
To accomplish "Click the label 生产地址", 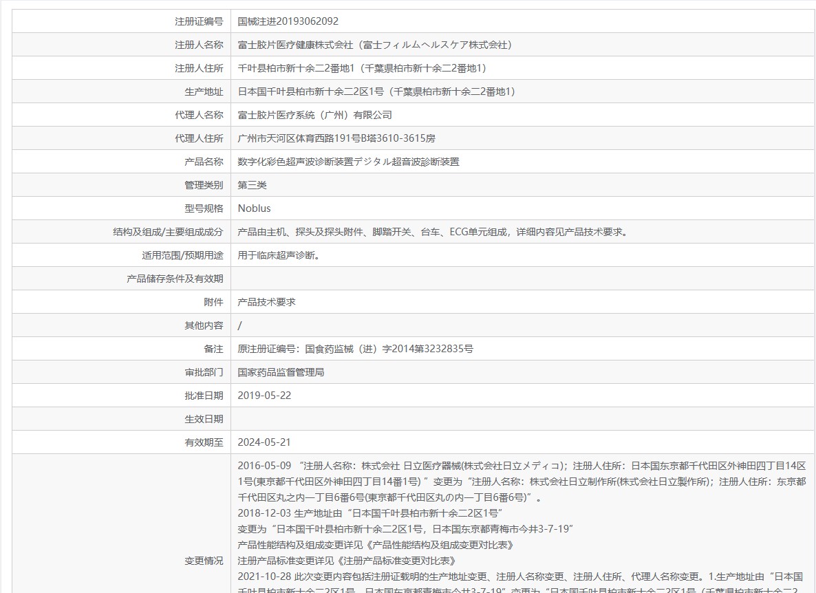I will 204,91.
